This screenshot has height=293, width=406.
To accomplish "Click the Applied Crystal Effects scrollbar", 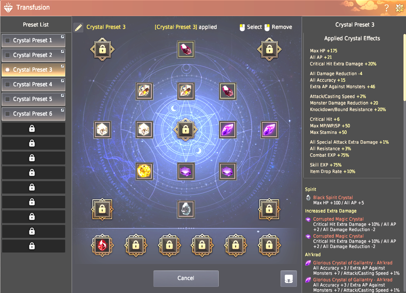I will click(x=404, y=67).
